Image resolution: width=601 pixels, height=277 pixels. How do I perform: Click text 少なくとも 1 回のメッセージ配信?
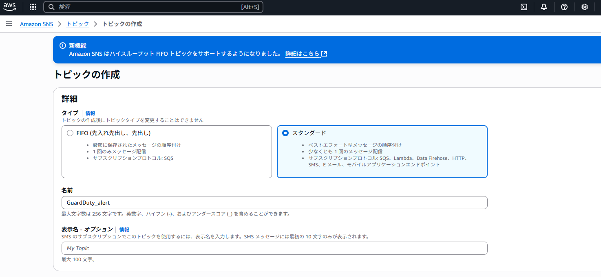pos(345,151)
